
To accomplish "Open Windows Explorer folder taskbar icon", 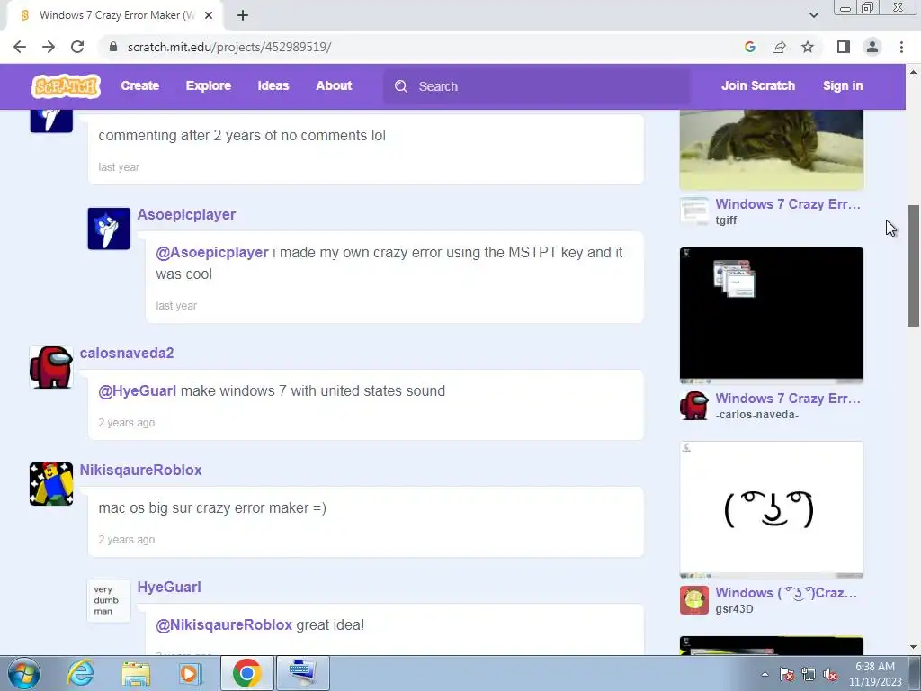I will click(136, 673).
